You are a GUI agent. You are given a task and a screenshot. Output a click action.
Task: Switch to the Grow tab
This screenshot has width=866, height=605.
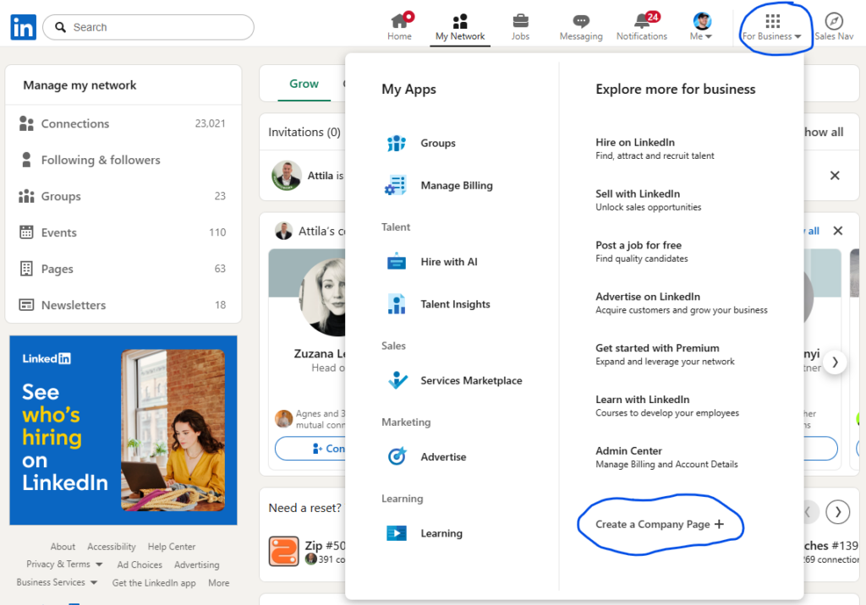click(x=304, y=84)
